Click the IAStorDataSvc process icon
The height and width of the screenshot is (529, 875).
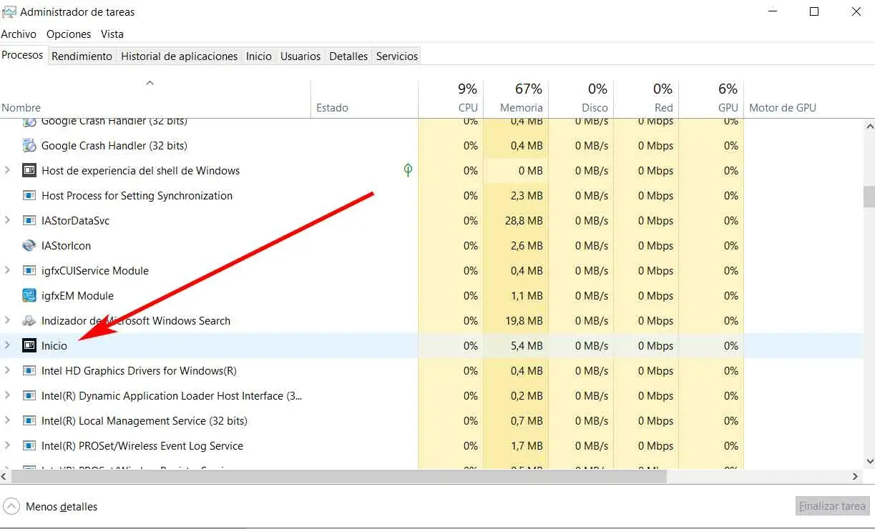point(29,221)
